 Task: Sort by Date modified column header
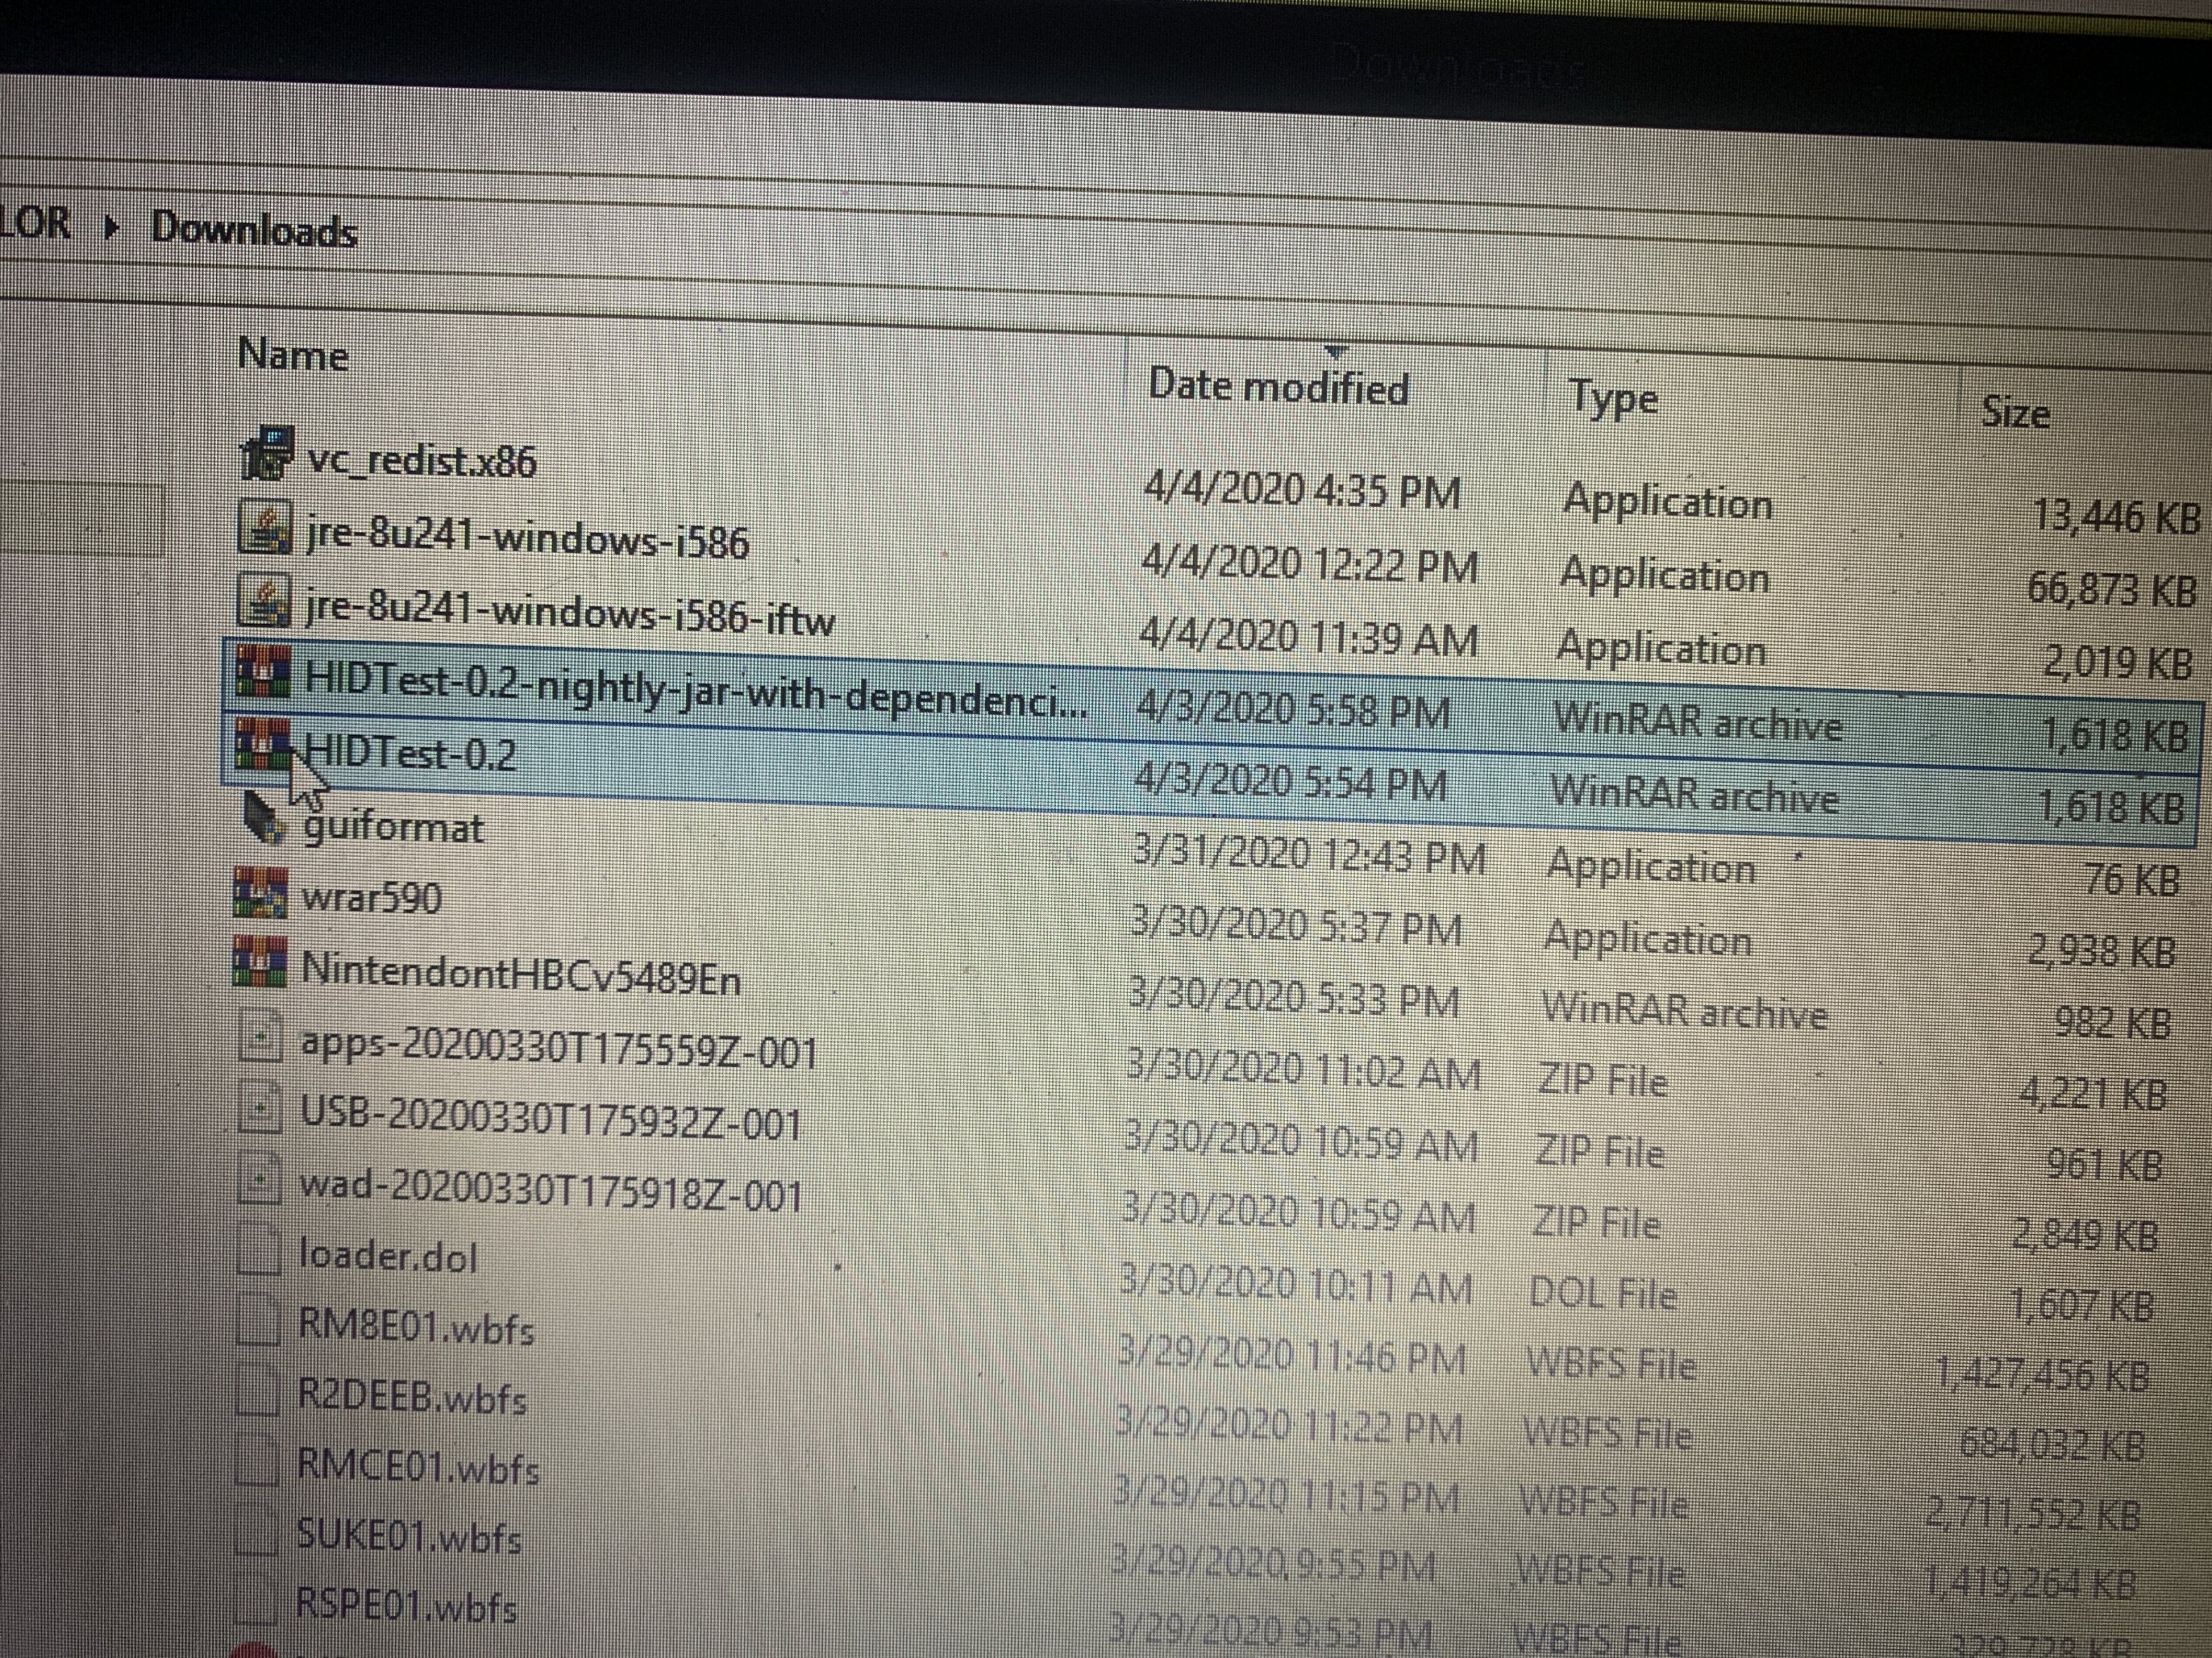pos(1278,386)
